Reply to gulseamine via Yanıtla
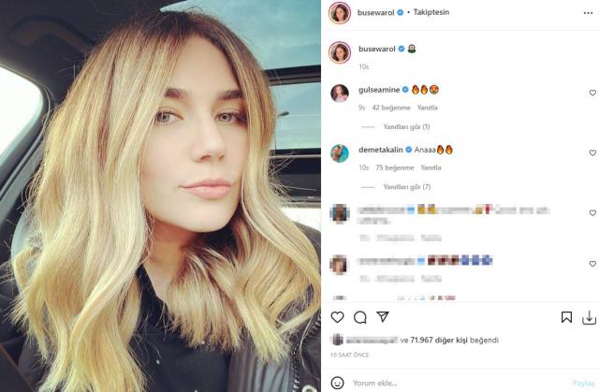The image size is (599, 392). point(427,108)
